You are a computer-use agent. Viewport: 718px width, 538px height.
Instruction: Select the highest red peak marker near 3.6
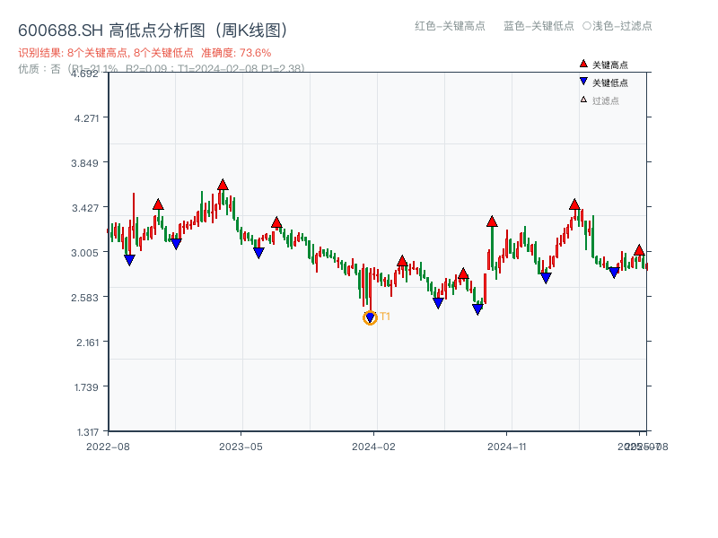point(223,186)
